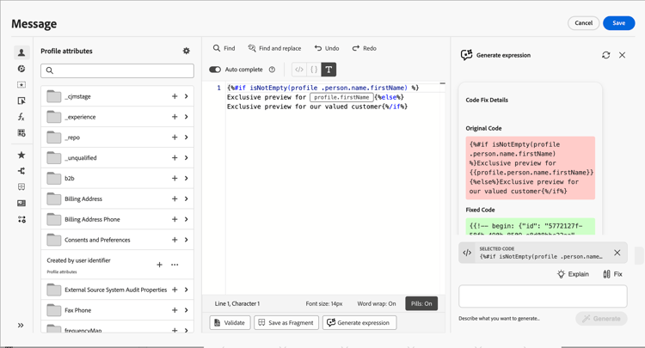
Task: Expand the _experience folder
Action: [187, 117]
